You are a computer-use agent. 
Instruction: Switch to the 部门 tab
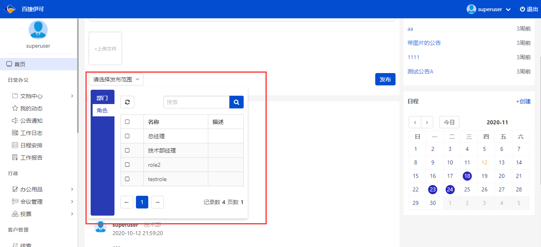(103, 98)
